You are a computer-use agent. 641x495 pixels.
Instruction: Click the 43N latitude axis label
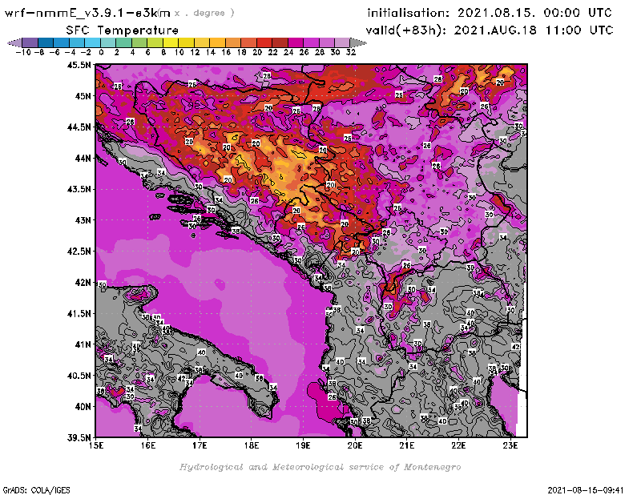coord(83,220)
